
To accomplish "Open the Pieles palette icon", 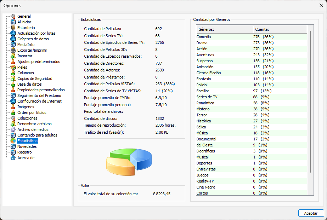I will tap(13, 67).
